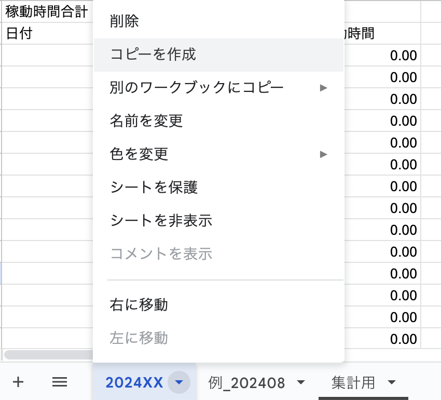Open 色を変更 submenu

(x=139, y=154)
